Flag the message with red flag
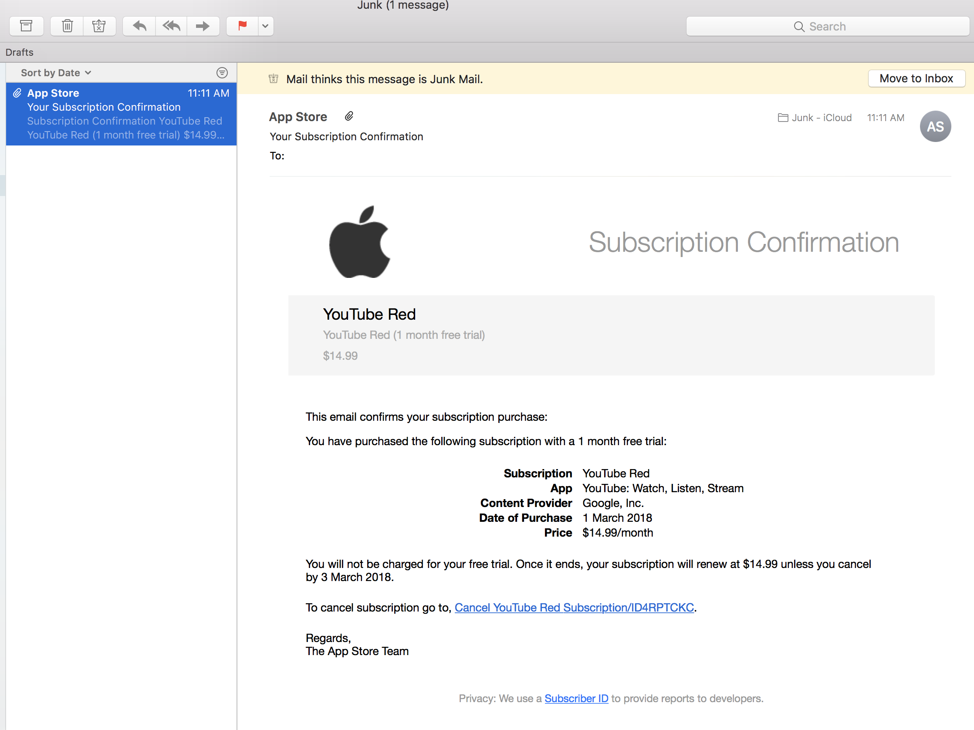This screenshot has height=730, width=974. pyautogui.click(x=242, y=26)
